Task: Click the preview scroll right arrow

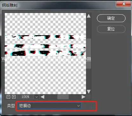Action: point(83,97)
